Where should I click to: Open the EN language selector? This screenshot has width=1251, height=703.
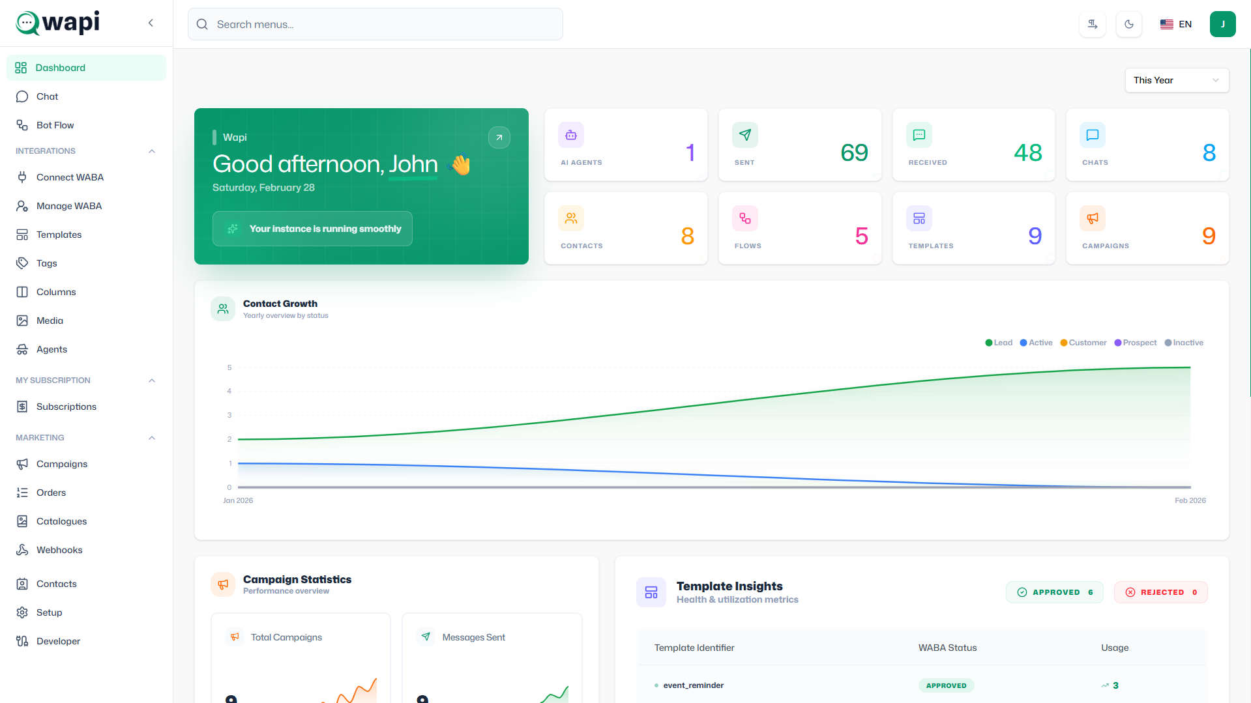point(1176,24)
